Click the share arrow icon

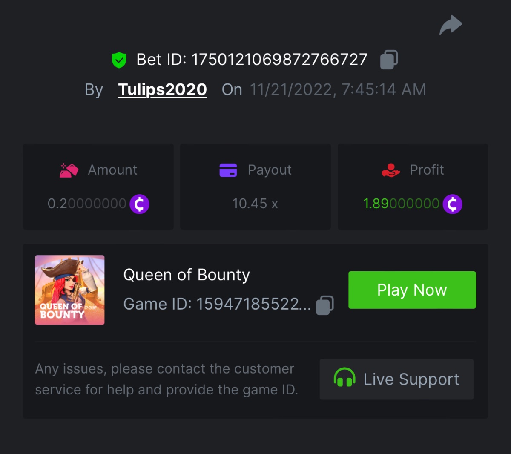451,25
